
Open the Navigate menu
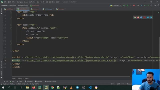(x=20, y=2)
